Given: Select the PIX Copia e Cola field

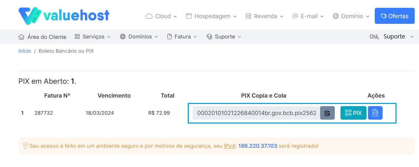Looking at the screenshot, I should [257, 113].
